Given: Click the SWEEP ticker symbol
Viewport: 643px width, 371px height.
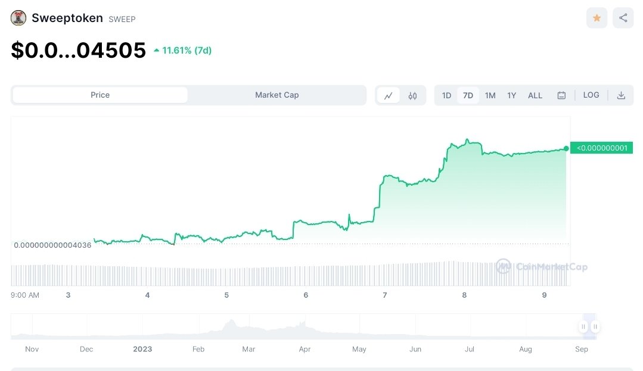Looking at the screenshot, I should (122, 19).
